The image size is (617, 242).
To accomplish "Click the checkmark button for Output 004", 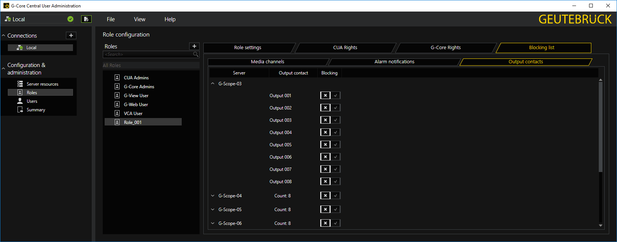I will coord(335,132).
